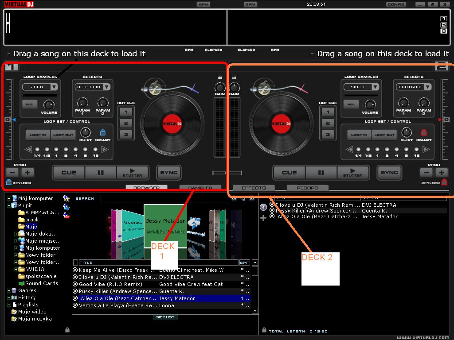Click deck 1 sampler volume knob

(x=49, y=104)
